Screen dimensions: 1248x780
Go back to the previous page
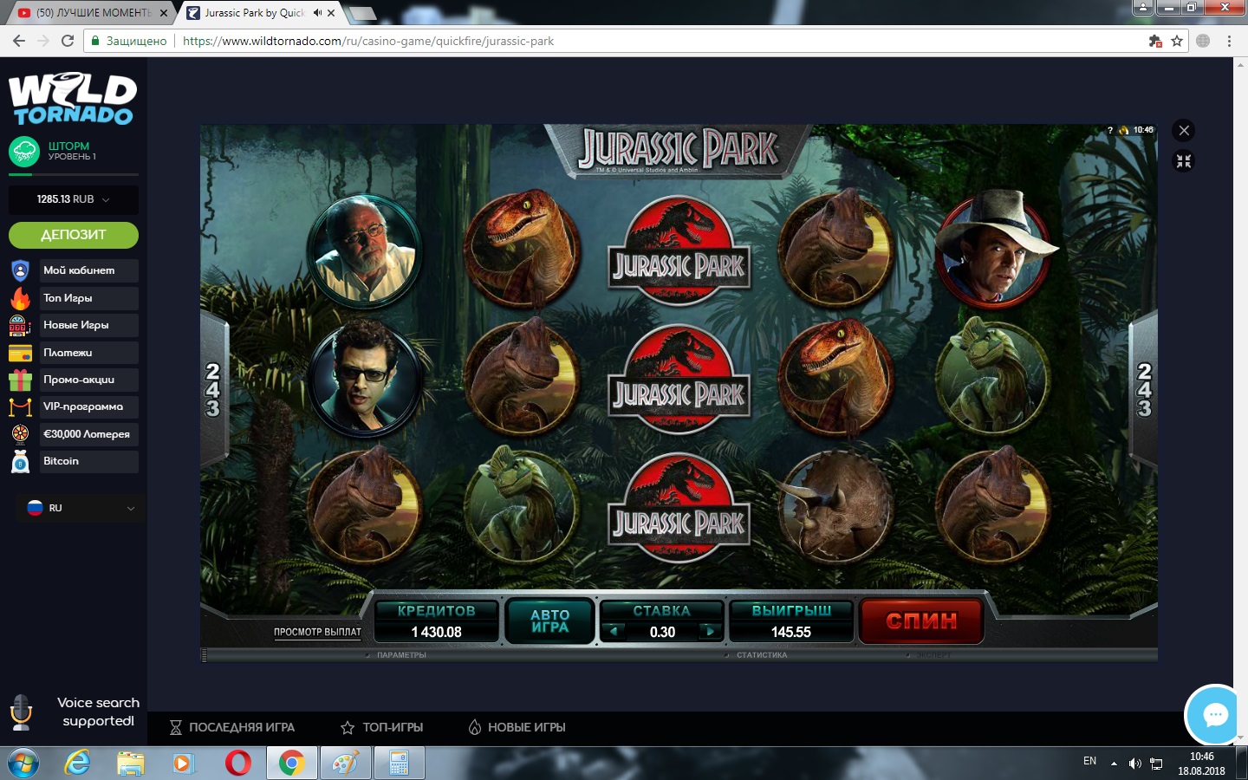click(18, 41)
